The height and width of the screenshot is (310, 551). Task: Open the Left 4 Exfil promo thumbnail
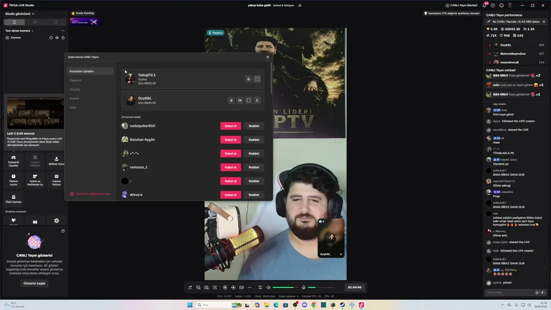click(35, 113)
